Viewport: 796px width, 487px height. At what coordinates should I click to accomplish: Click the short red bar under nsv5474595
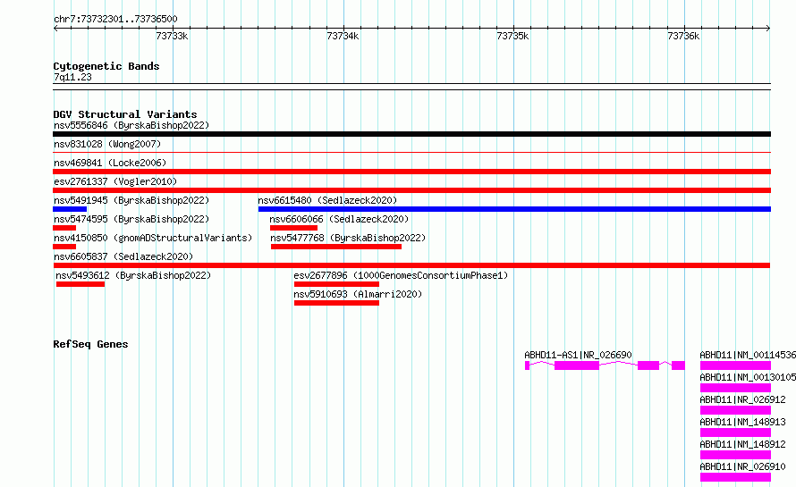point(64,228)
